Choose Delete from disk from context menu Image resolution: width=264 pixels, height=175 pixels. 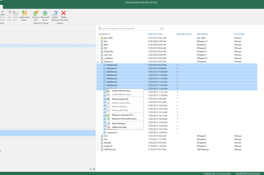click(x=125, y=127)
